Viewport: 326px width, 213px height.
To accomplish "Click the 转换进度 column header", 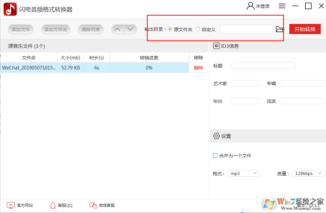I will point(149,57).
